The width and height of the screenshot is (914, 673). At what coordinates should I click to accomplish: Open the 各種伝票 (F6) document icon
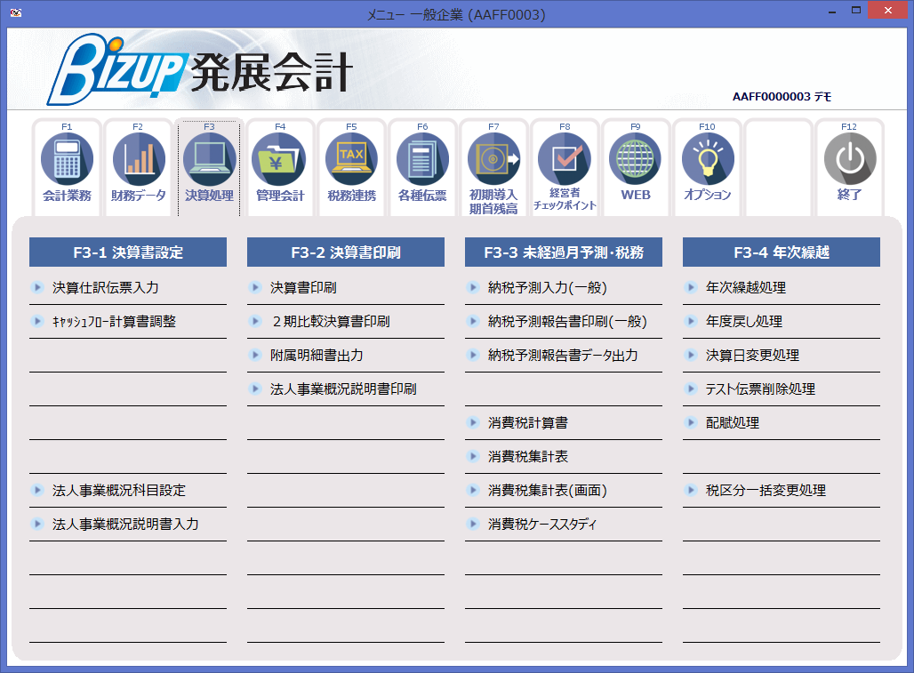[423, 160]
